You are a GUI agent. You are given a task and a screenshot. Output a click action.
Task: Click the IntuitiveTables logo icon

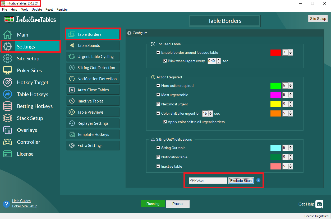pos(9,19)
